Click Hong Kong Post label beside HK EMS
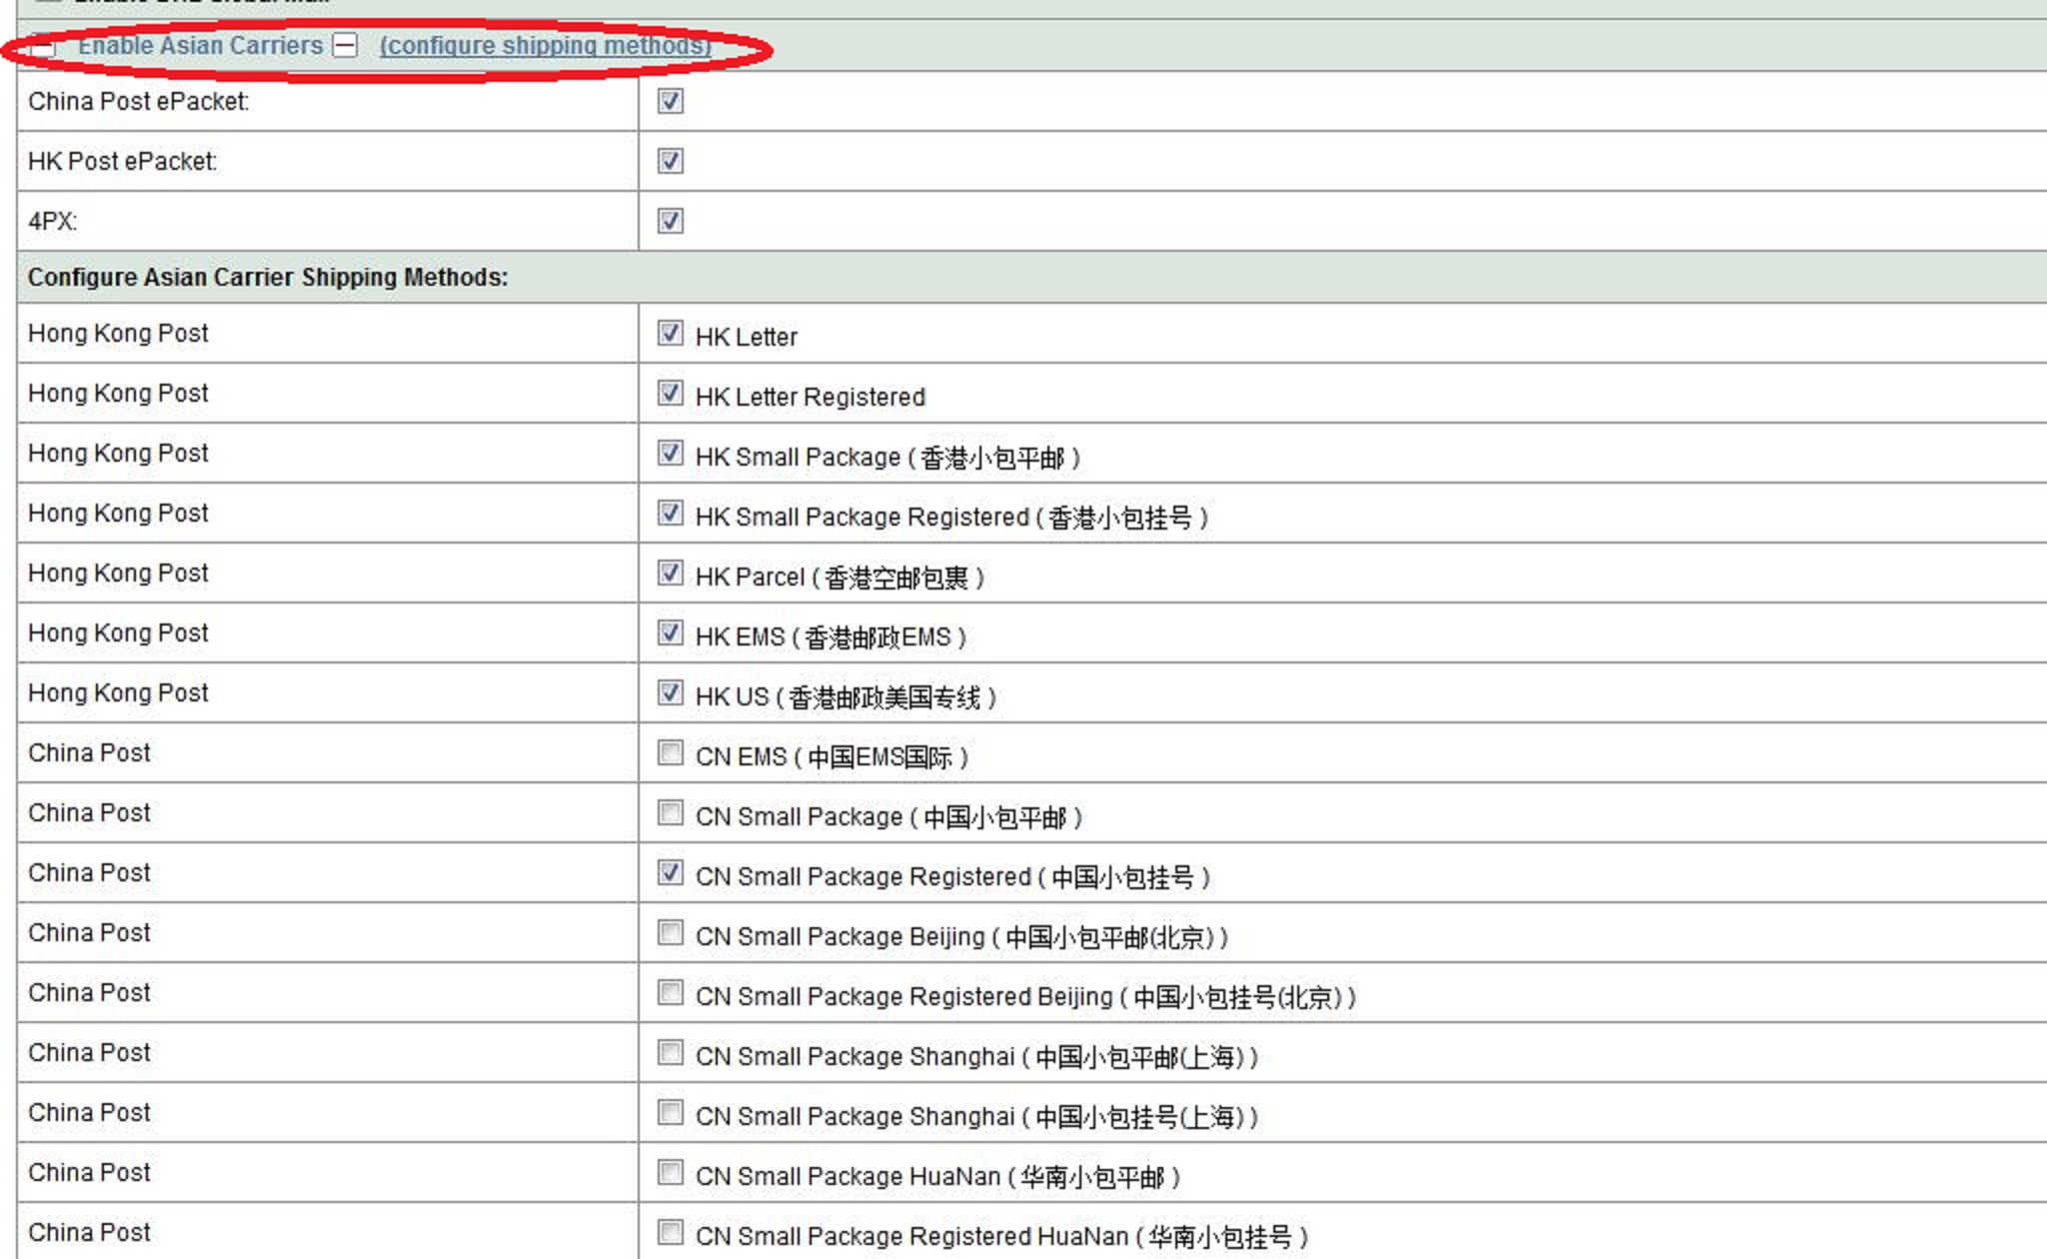2047x1259 pixels. [x=118, y=632]
